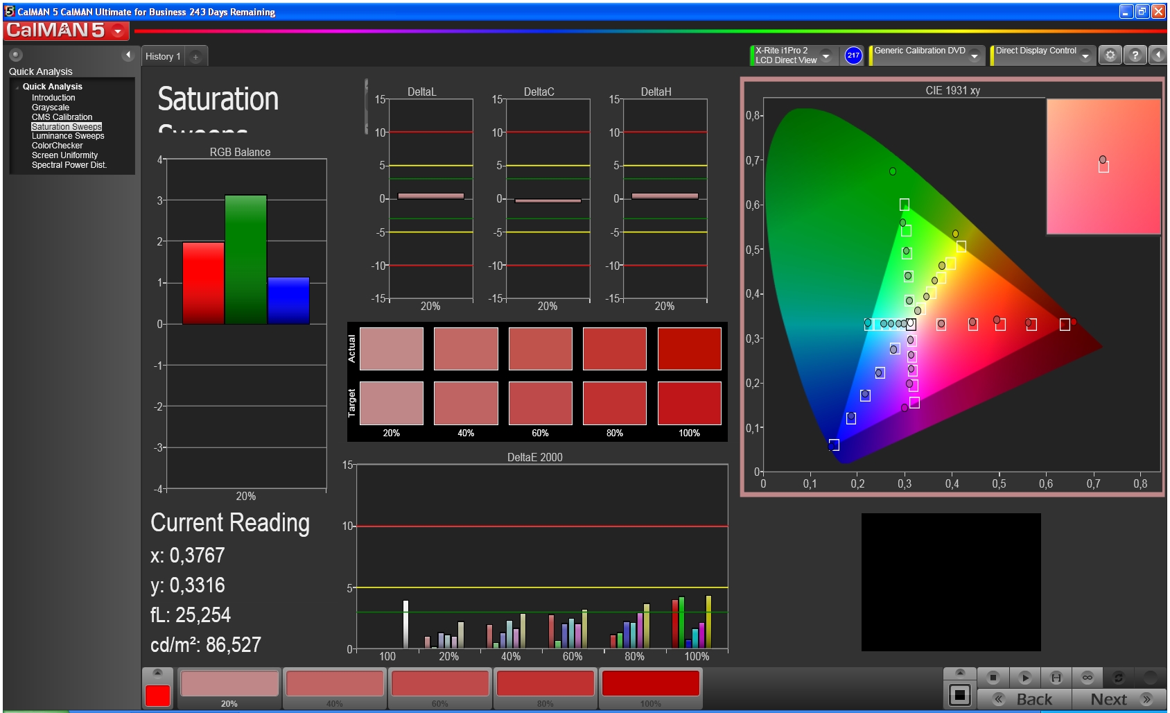Click the blue 217 meter status indicator

pos(853,55)
